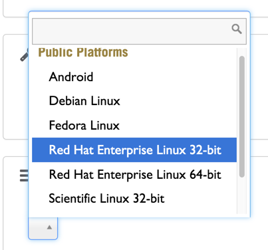Click the dropdown toggle button under the list
Viewport: 268px width, 250px height.
pyautogui.click(x=43, y=228)
